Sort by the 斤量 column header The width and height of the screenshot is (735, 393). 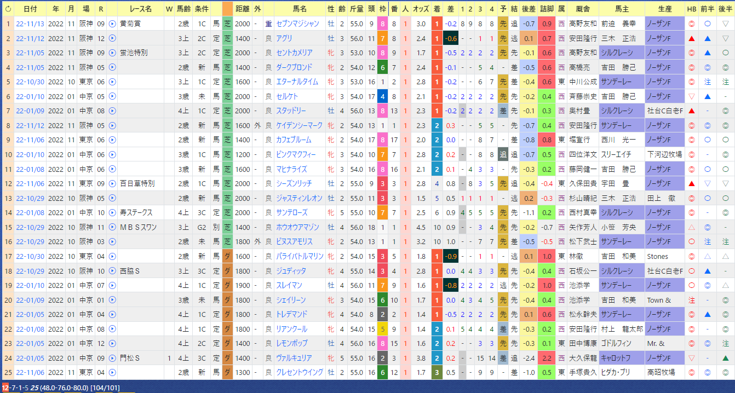tap(356, 9)
